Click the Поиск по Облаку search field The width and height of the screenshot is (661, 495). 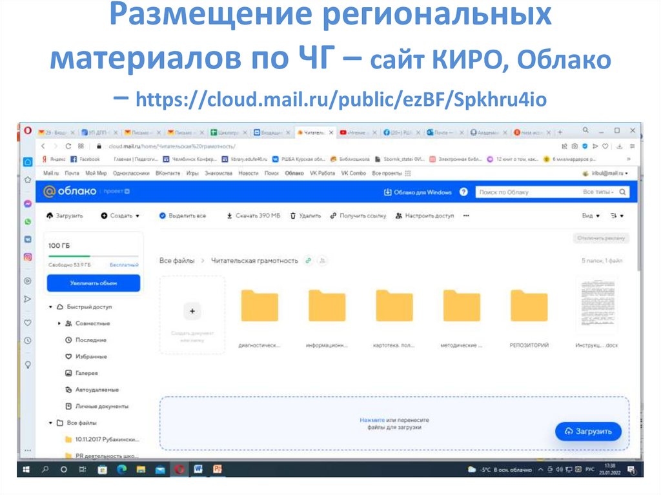pyautogui.click(x=526, y=192)
